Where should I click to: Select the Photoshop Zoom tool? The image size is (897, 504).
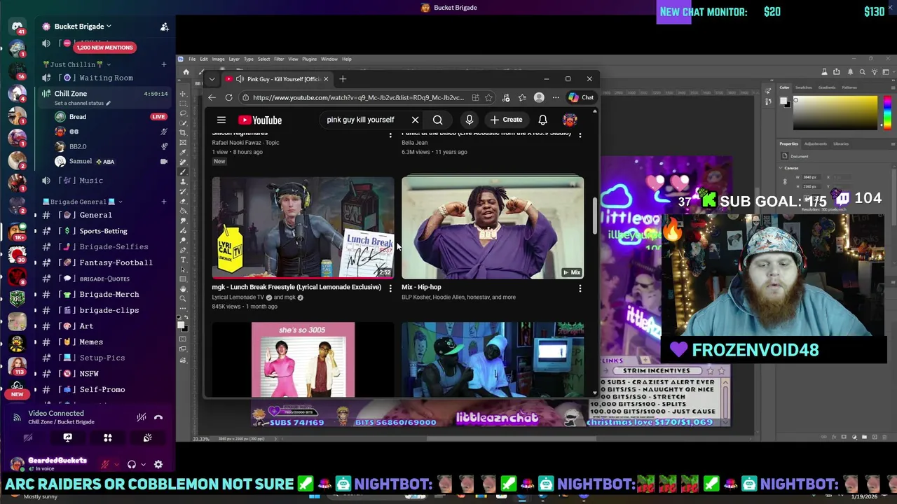pos(183,298)
